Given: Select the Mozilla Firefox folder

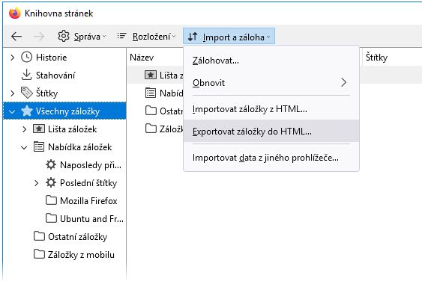Looking at the screenshot, I should tap(82, 200).
